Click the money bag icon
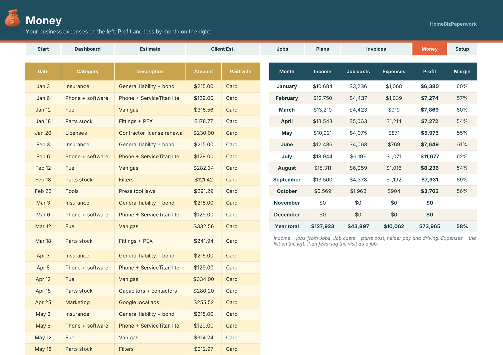The image size is (503, 355). [x=12, y=18]
